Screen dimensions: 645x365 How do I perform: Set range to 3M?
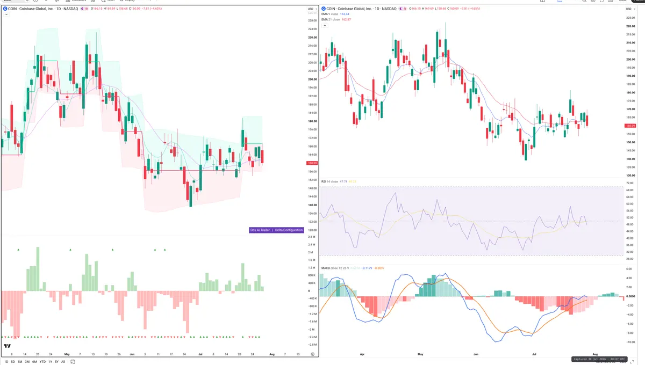coord(27,362)
